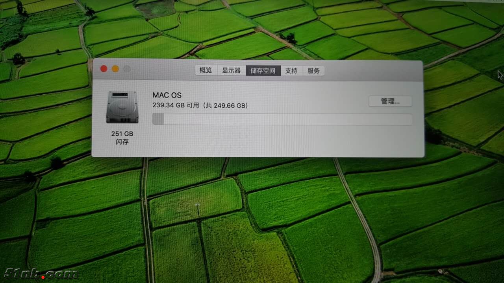Screen dimensions: 504x283
Task: Click the gray inactive zoom traffic light
Action: click(127, 68)
